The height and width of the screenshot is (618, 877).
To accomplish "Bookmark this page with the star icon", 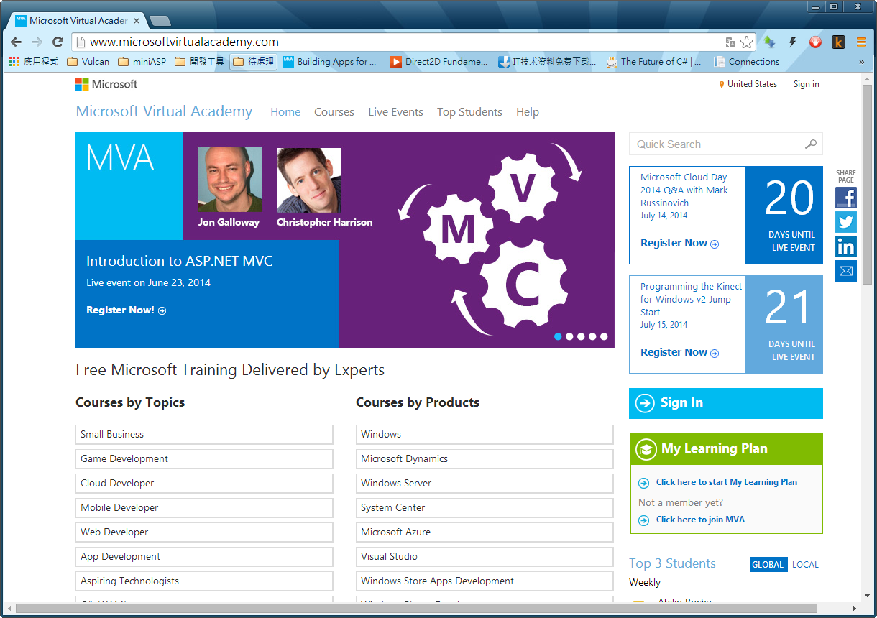I will [745, 42].
